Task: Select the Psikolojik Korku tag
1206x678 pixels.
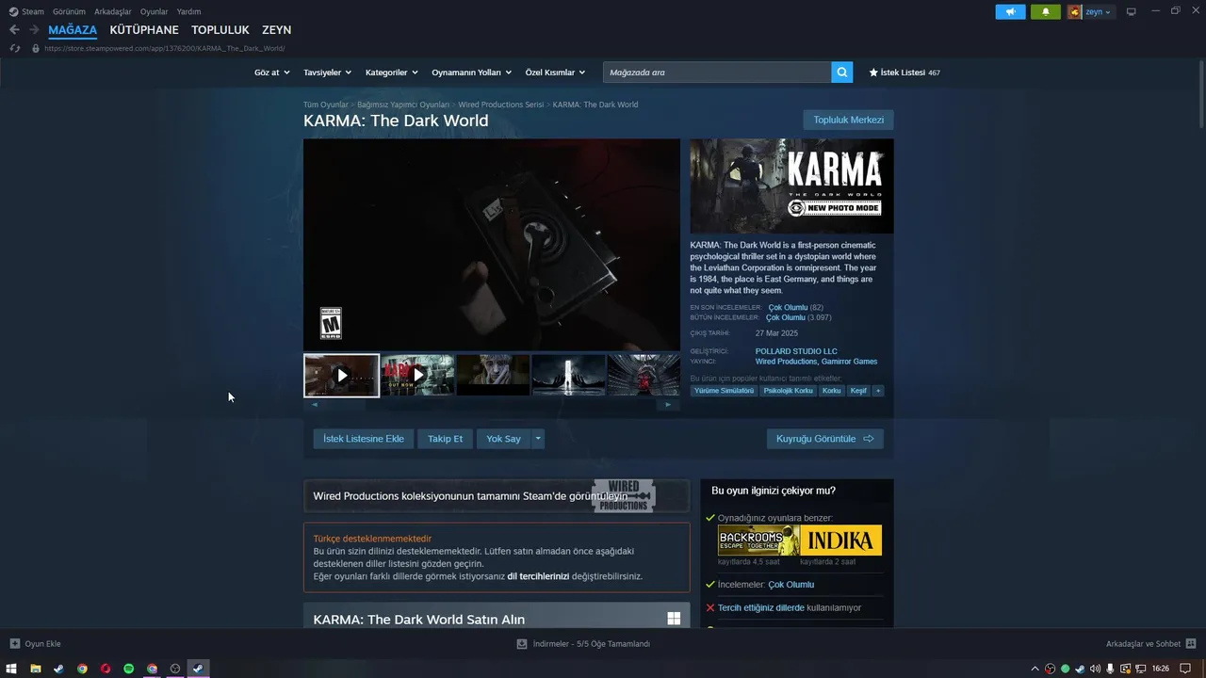Action: point(788,390)
